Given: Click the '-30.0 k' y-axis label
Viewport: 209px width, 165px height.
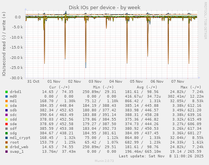Looking at the screenshot, I should pyautogui.click(x=16, y=78).
